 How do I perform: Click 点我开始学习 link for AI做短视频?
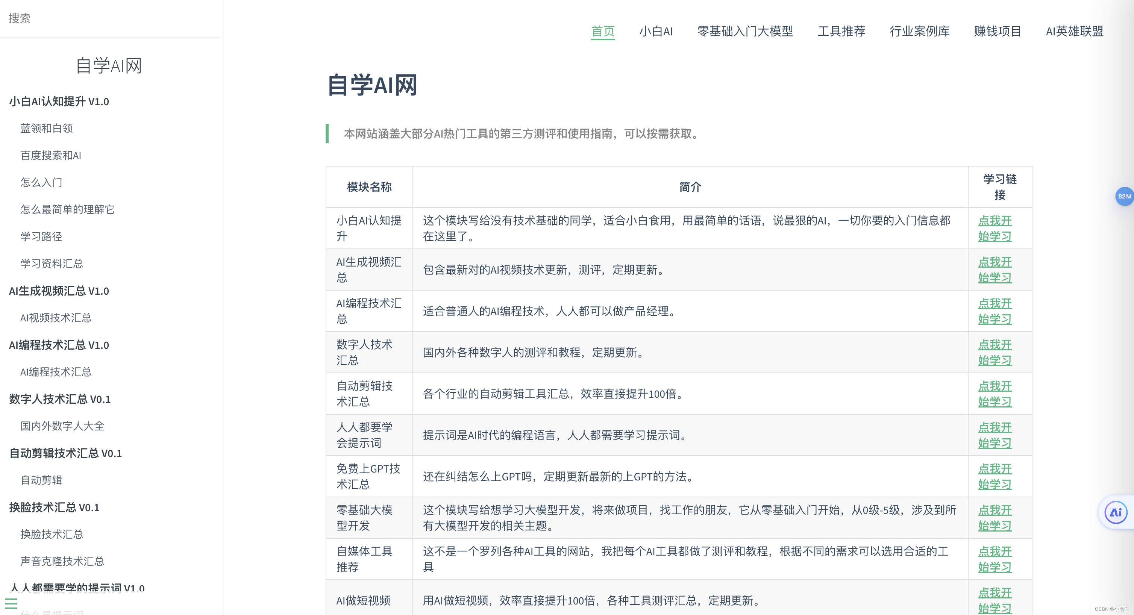click(995, 600)
